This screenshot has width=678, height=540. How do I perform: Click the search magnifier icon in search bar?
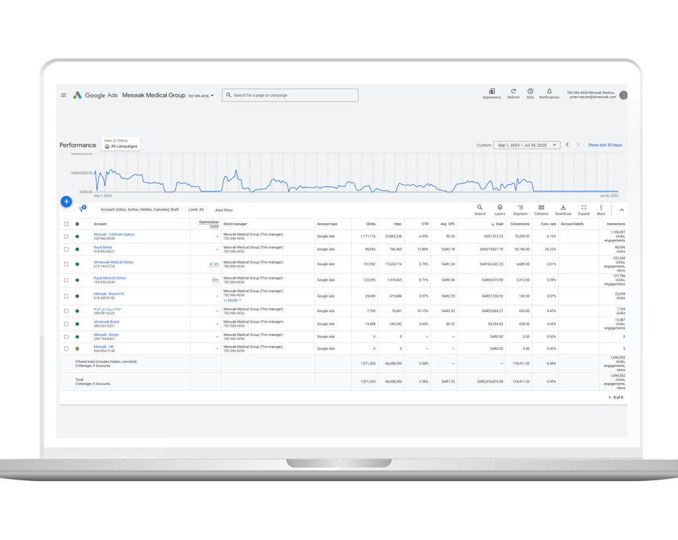click(228, 95)
